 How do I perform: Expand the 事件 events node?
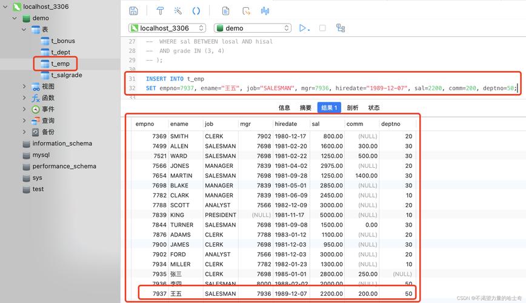point(24,109)
